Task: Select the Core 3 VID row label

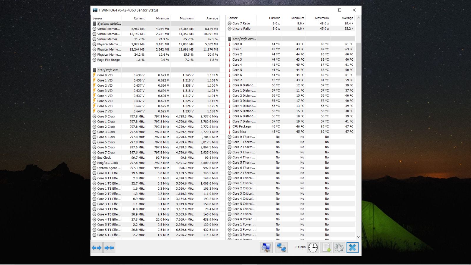Action: (x=105, y=91)
